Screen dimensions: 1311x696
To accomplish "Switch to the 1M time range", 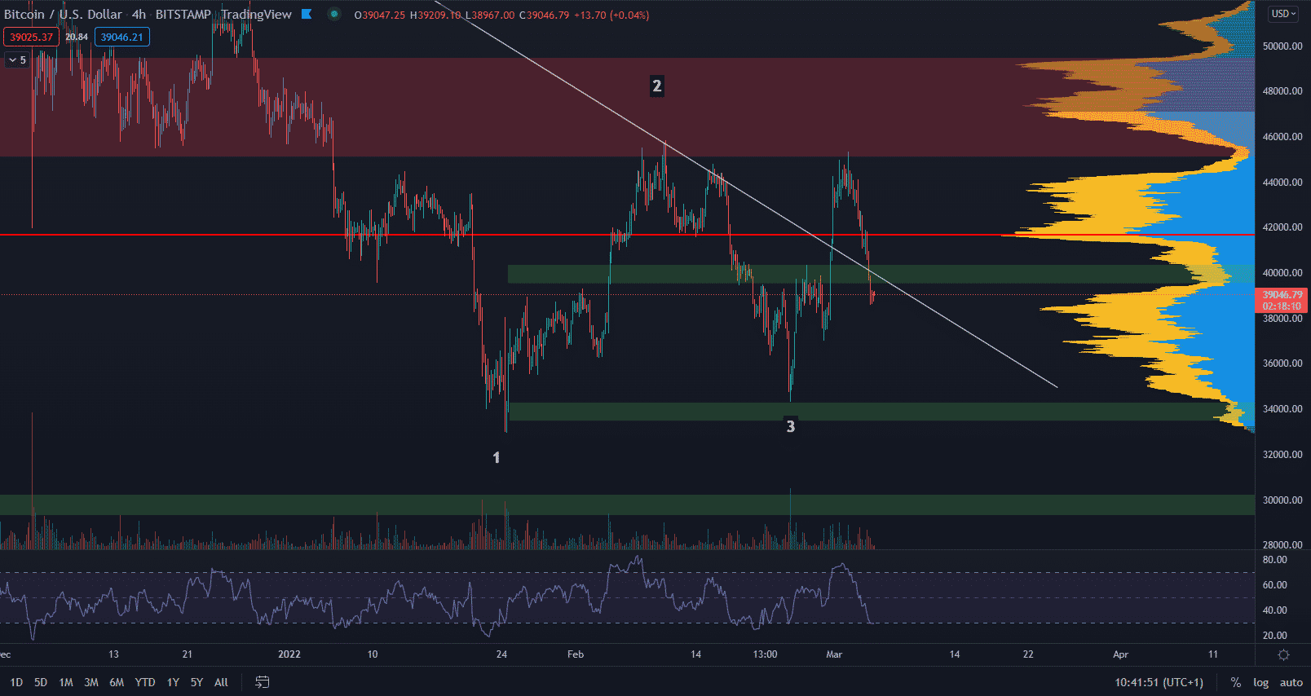I will 66,682.
